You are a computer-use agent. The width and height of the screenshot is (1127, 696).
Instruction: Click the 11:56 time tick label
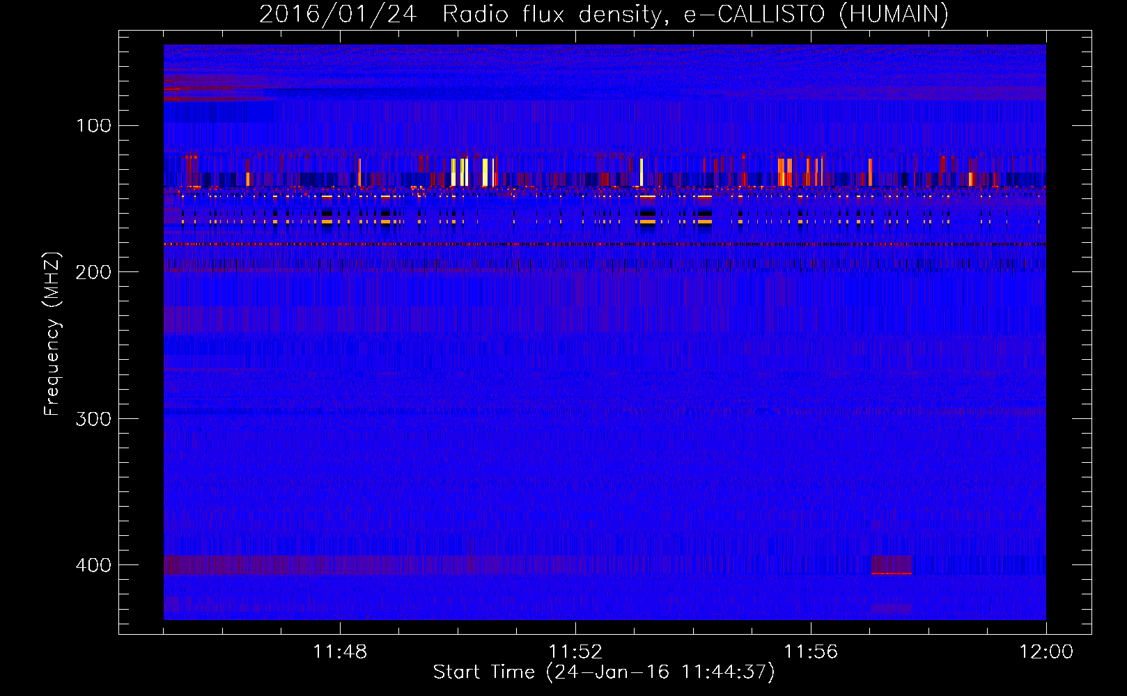point(811,652)
